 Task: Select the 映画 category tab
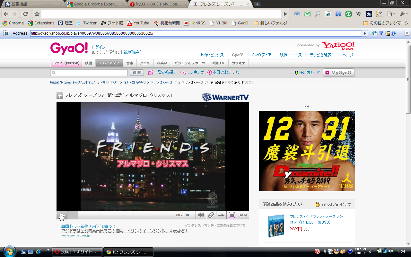point(89,63)
